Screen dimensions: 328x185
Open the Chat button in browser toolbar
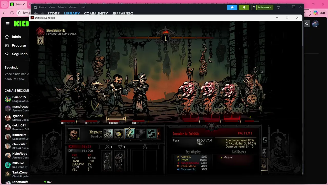tap(319, 13)
